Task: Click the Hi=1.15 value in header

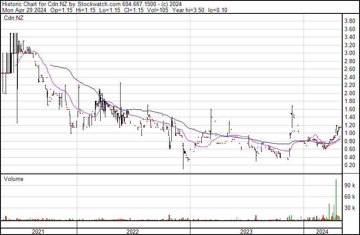Action: [x=86, y=10]
